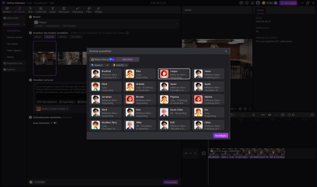Toggle the Auto-Untertitel switch

click(55, 123)
